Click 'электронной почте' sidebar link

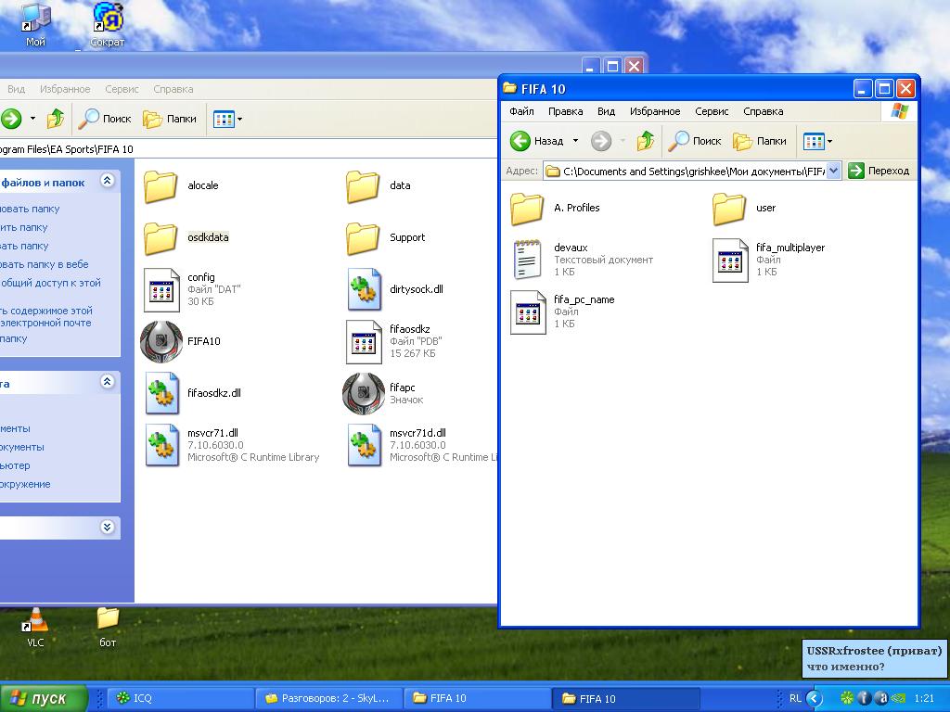[45, 323]
